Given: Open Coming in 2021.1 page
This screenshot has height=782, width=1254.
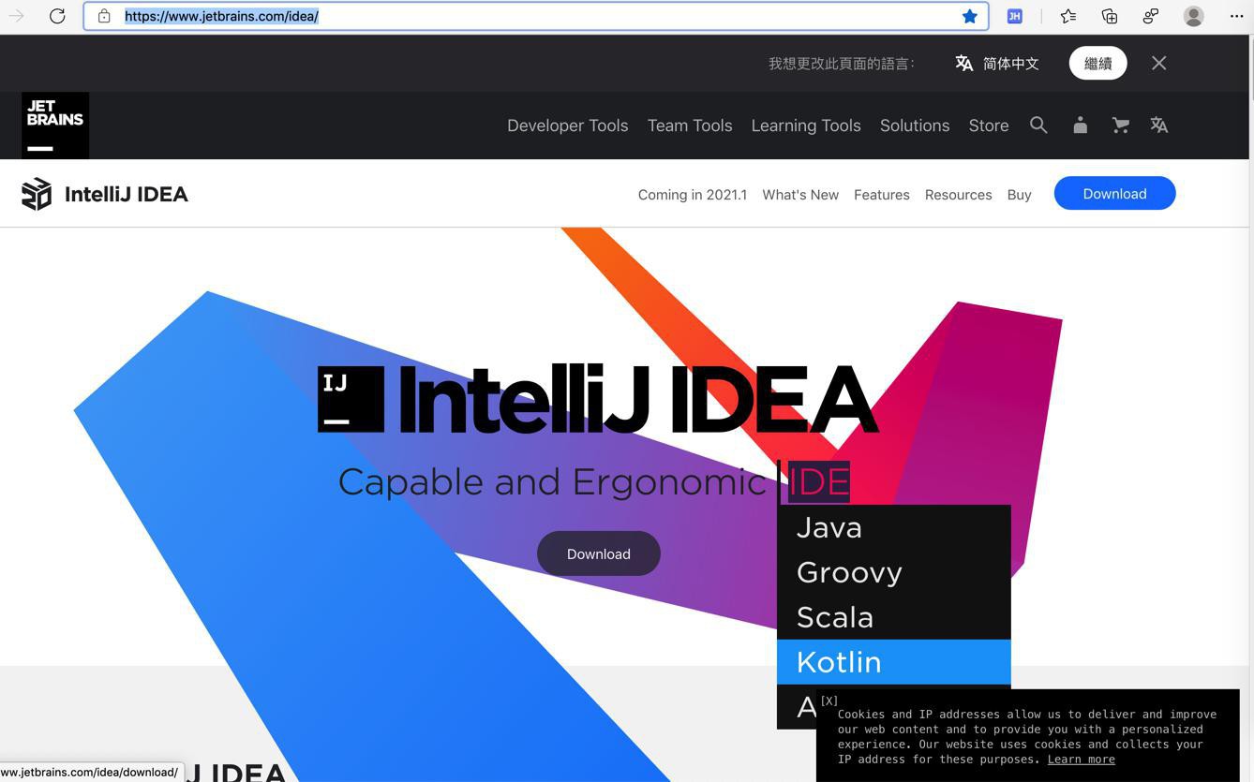Looking at the screenshot, I should tap(693, 195).
